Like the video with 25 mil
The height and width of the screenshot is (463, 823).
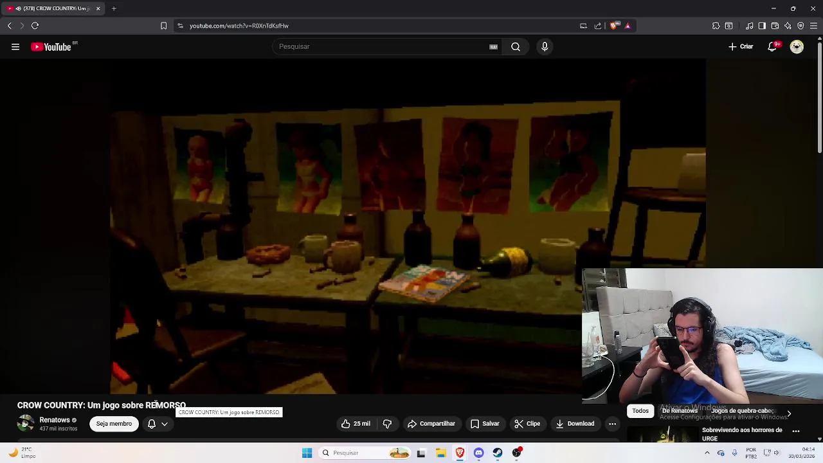click(356, 424)
